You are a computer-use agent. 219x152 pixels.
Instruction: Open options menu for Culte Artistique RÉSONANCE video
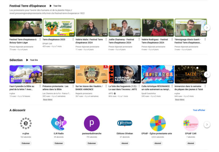click(172, 86)
